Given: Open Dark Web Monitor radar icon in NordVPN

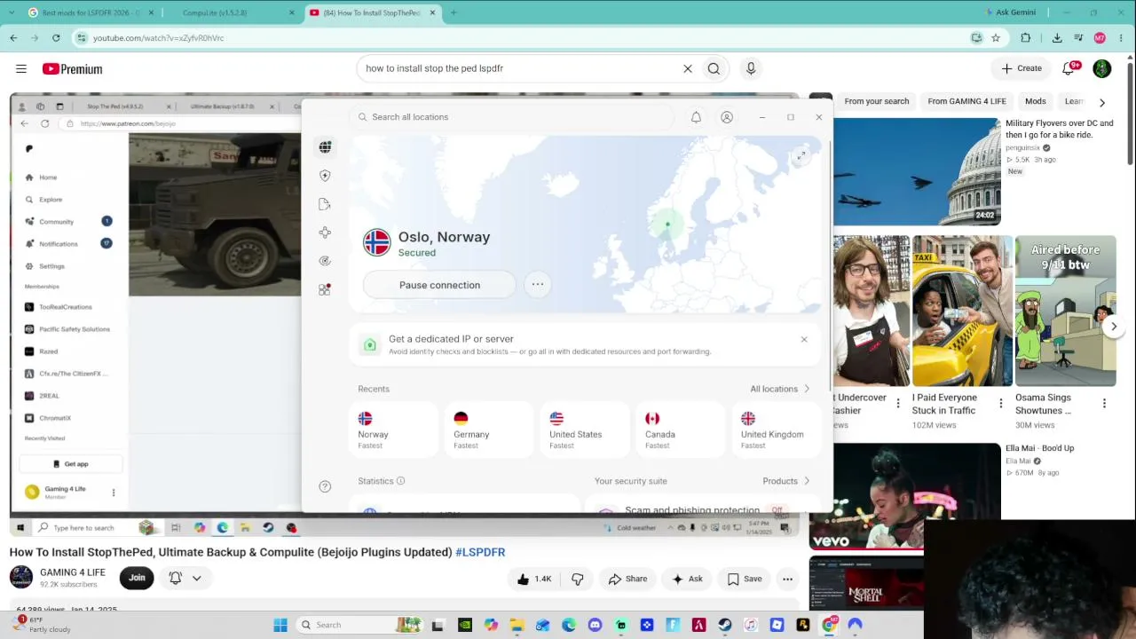Looking at the screenshot, I should (325, 261).
